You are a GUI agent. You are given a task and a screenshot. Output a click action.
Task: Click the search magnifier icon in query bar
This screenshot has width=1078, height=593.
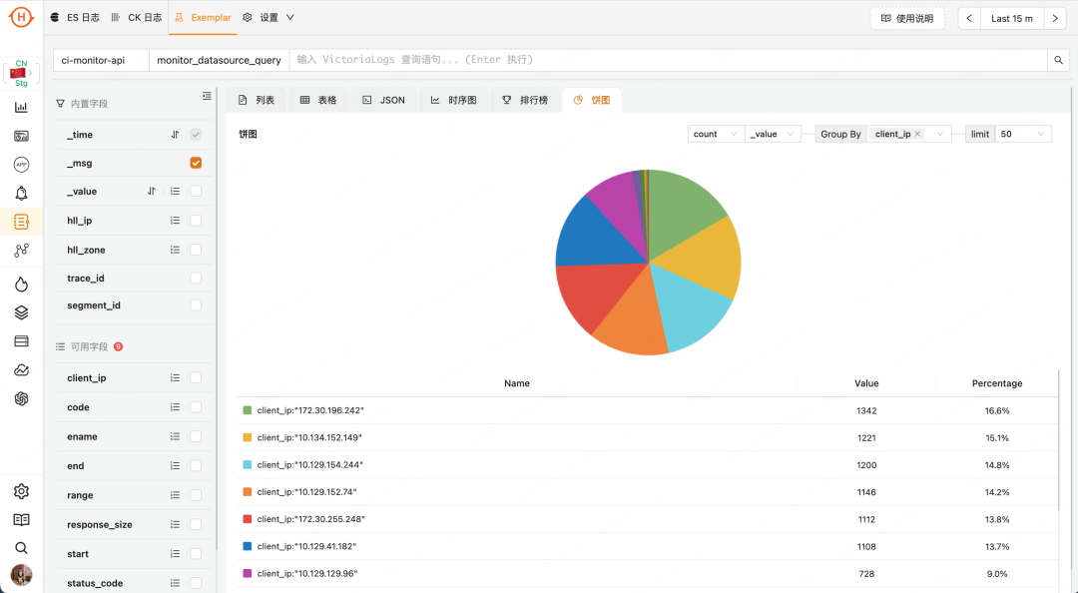[x=1059, y=60]
